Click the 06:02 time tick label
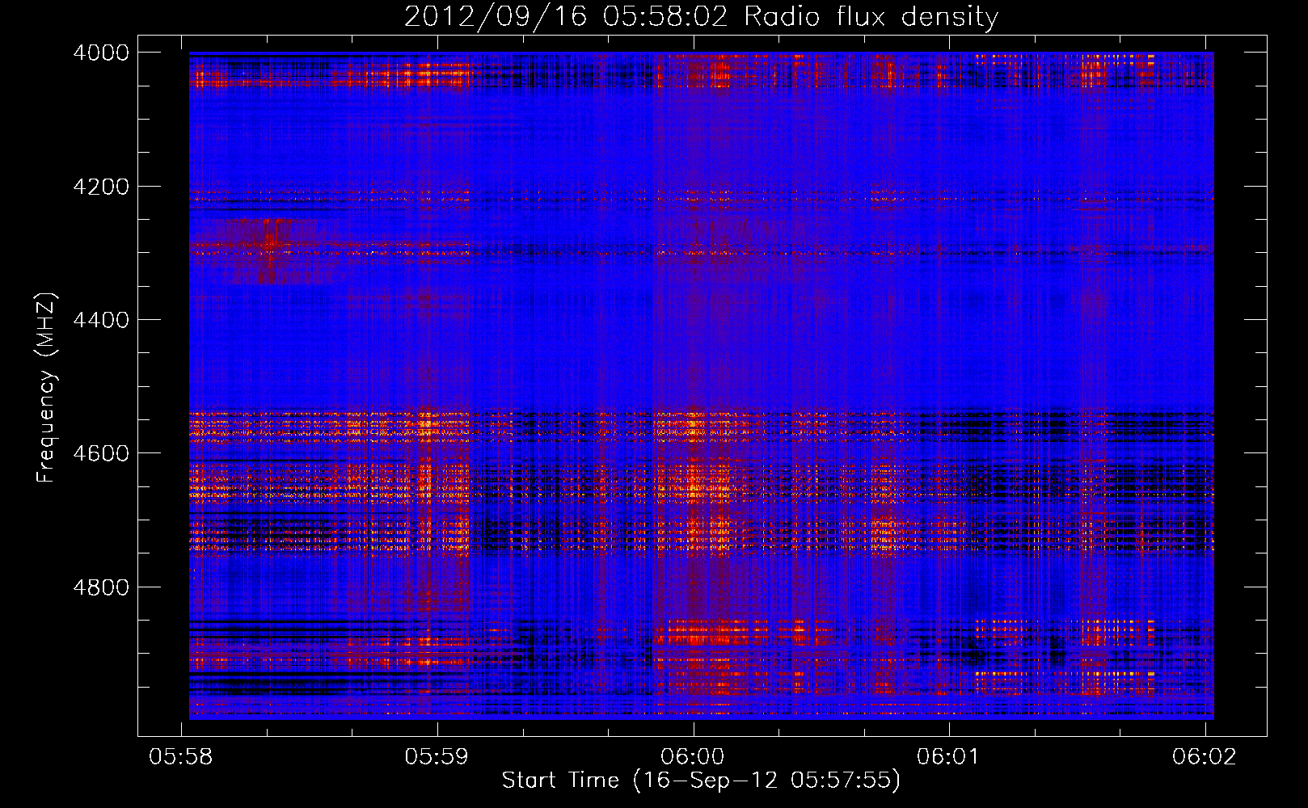 pyautogui.click(x=1205, y=756)
